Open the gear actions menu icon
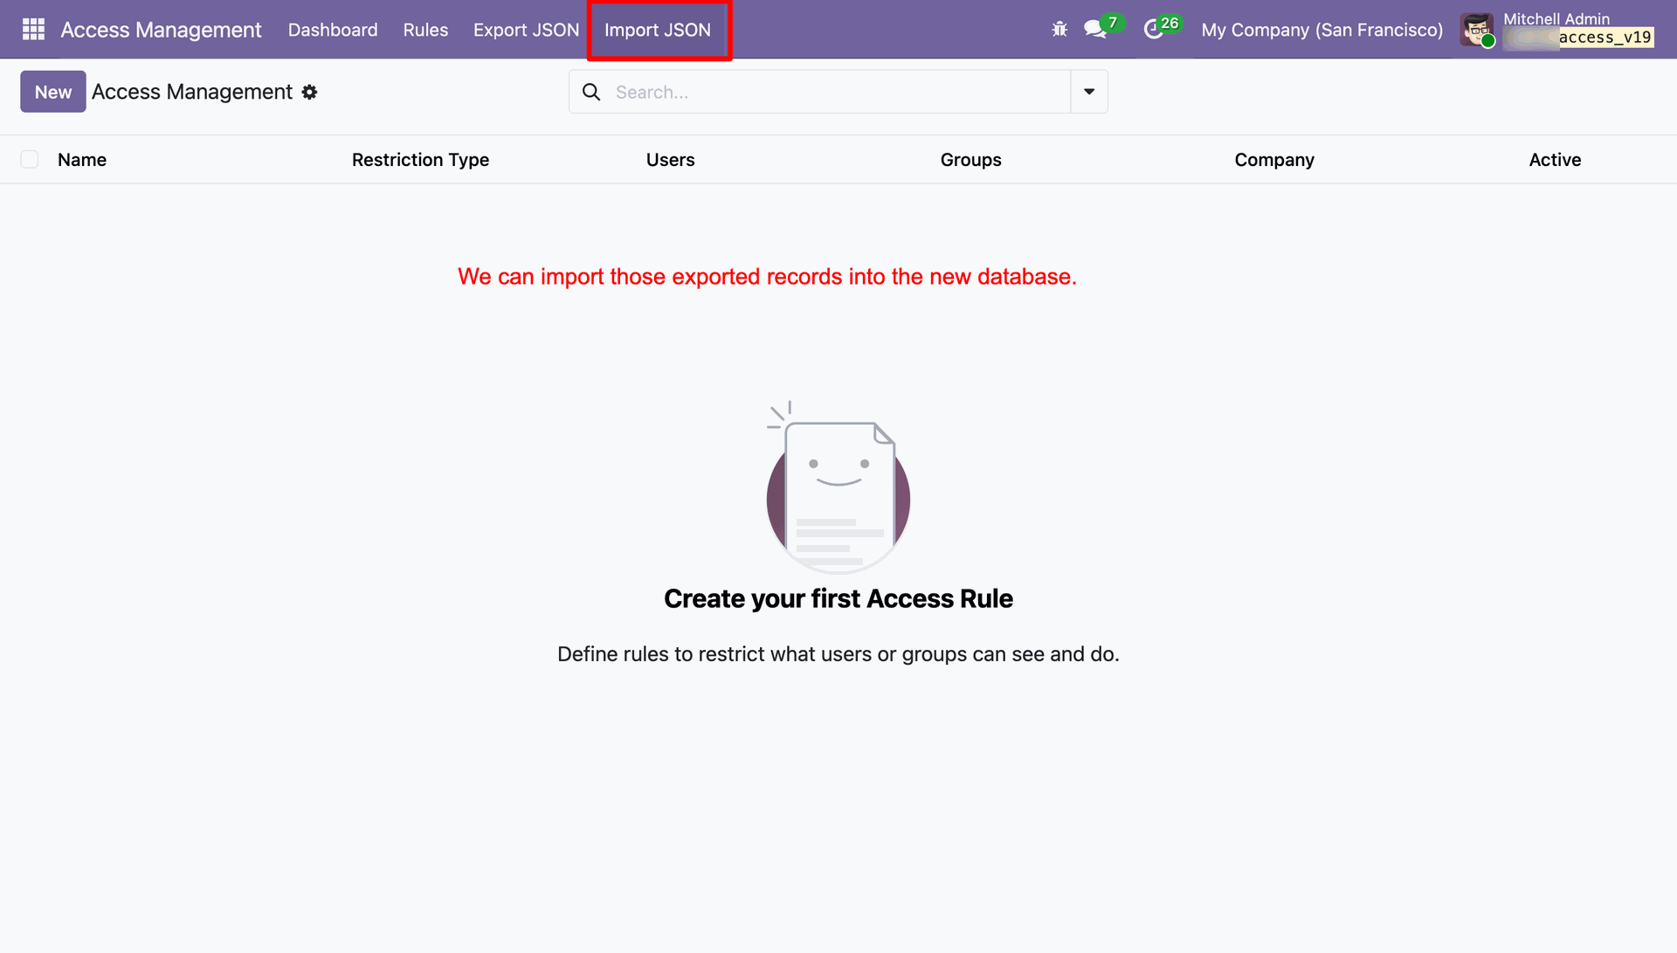Screen dimensions: 1677x953 (x=309, y=92)
